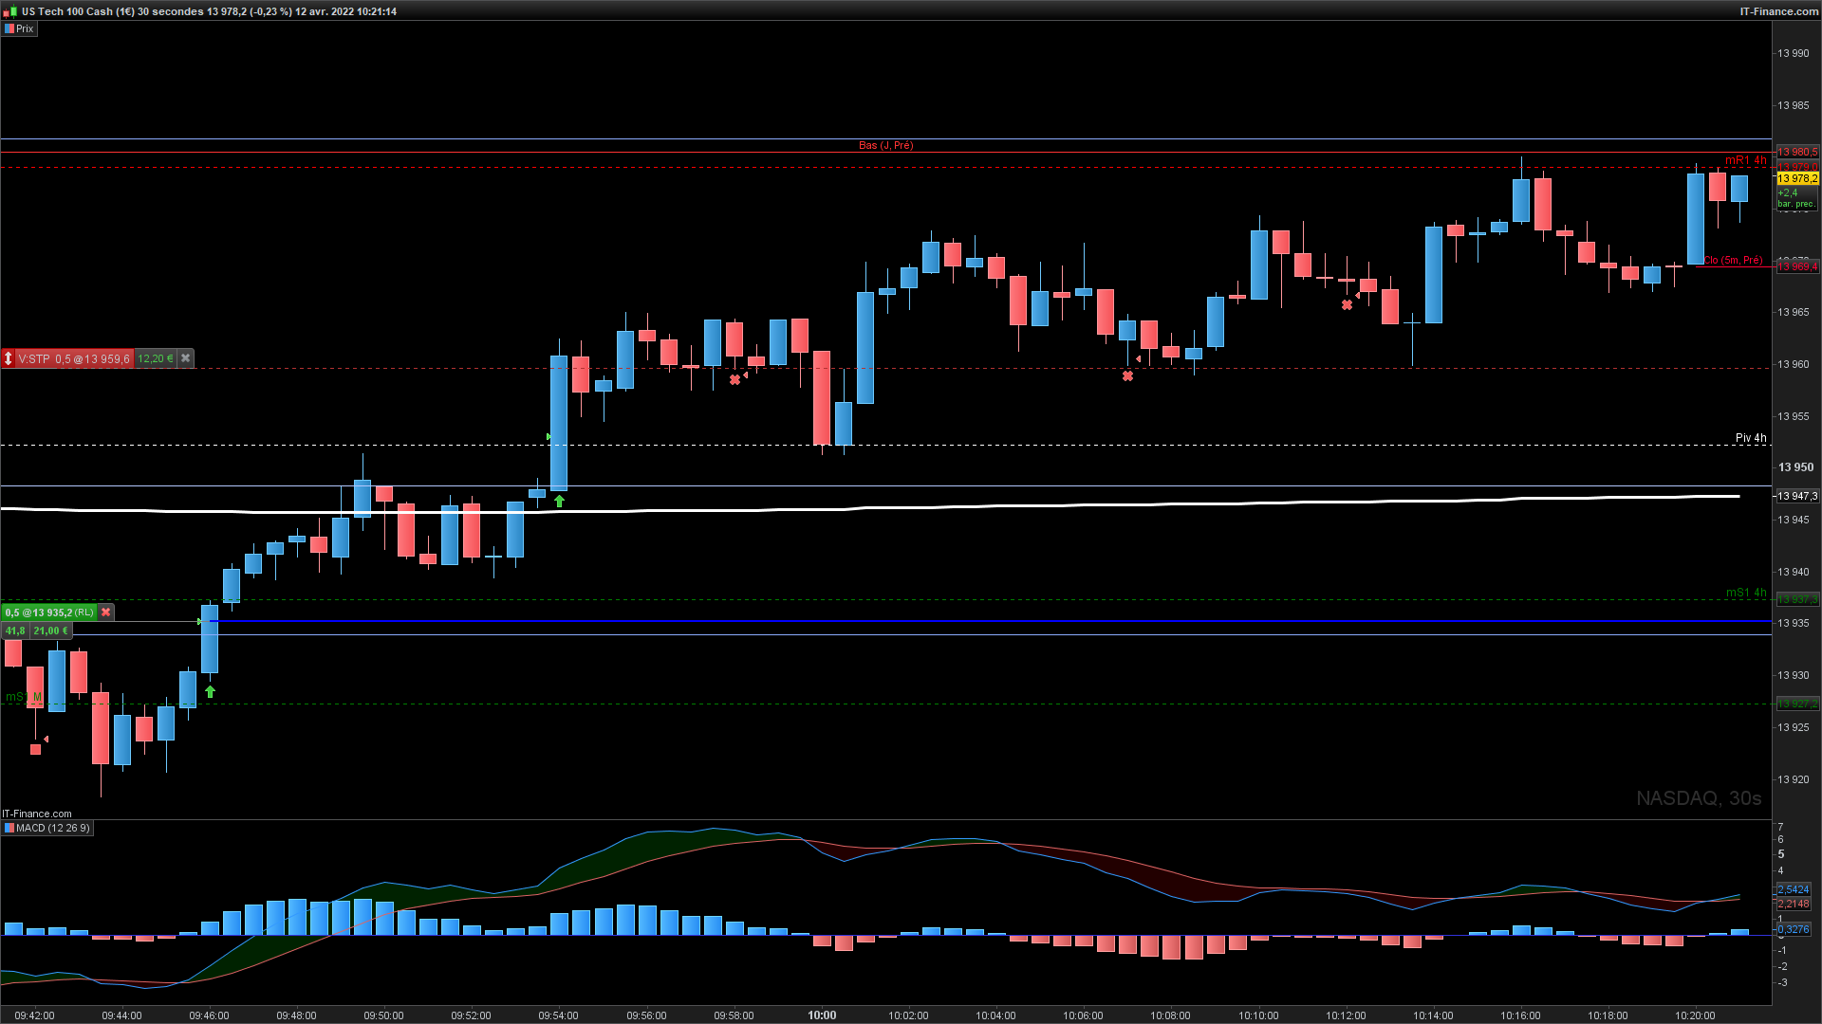The width and height of the screenshot is (1822, 1024).
Task: Click the IT-Finance.com link at top right
Action: 1778,11
